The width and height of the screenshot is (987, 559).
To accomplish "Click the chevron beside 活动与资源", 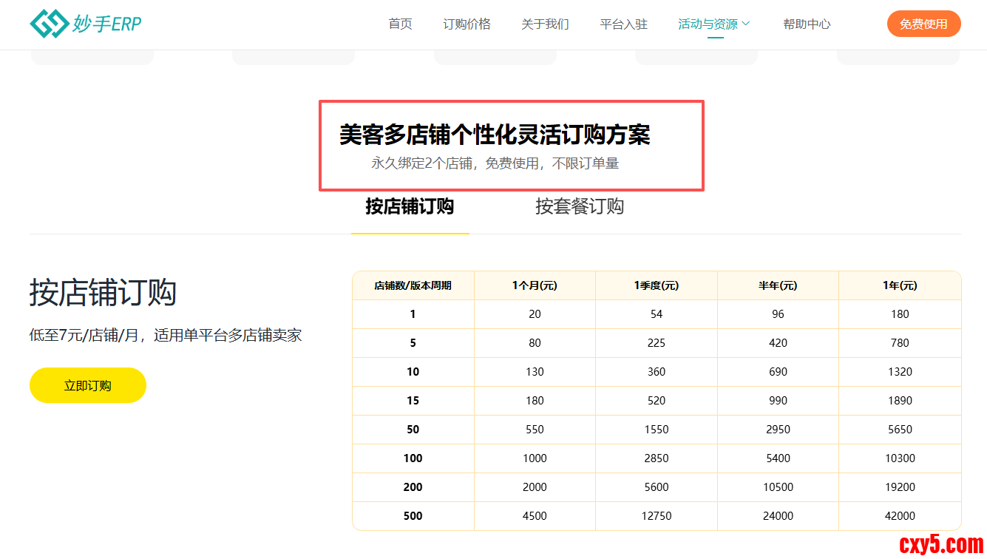I will pyautogui.click(x=746, y=24).
